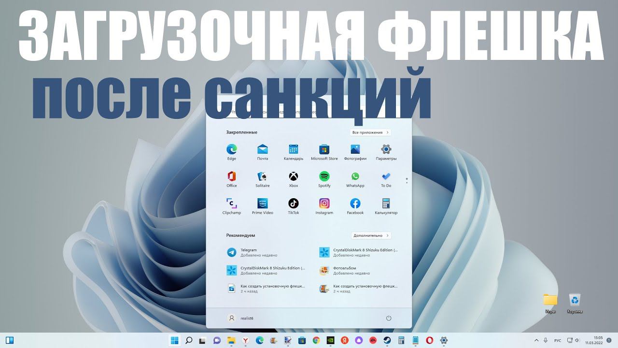618x348 pixels.
Task: Click the power button in Start menu
Action: (x=389, y=318)
